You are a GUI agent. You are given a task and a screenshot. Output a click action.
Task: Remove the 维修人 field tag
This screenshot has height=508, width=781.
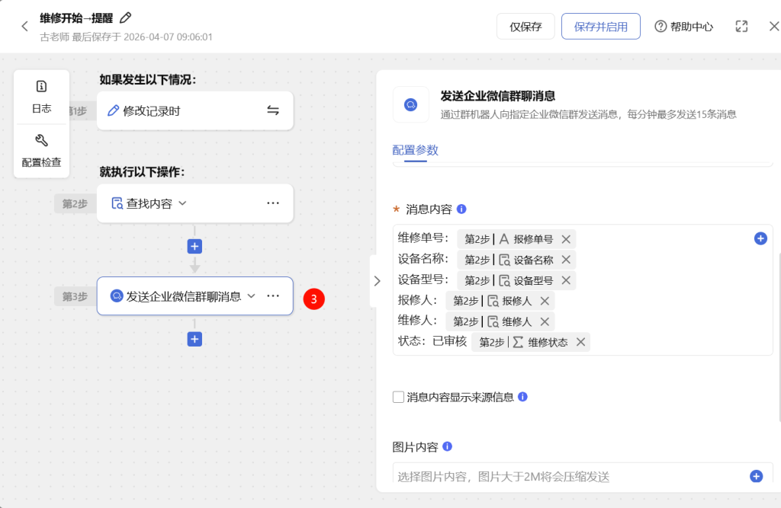pos(545,322)
